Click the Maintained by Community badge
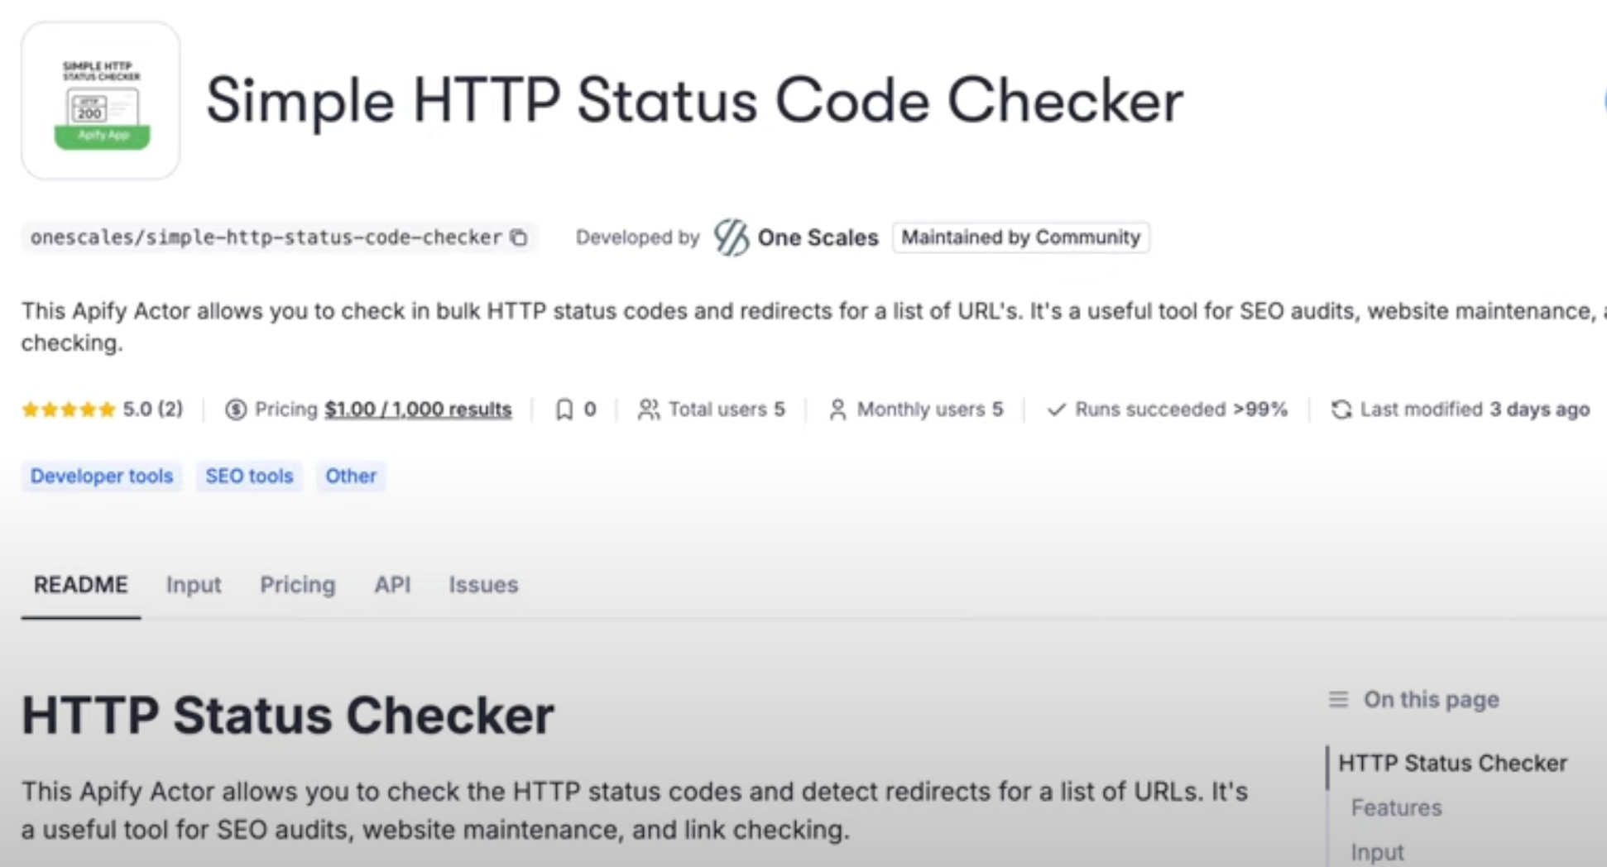 tap(1020, 237)
